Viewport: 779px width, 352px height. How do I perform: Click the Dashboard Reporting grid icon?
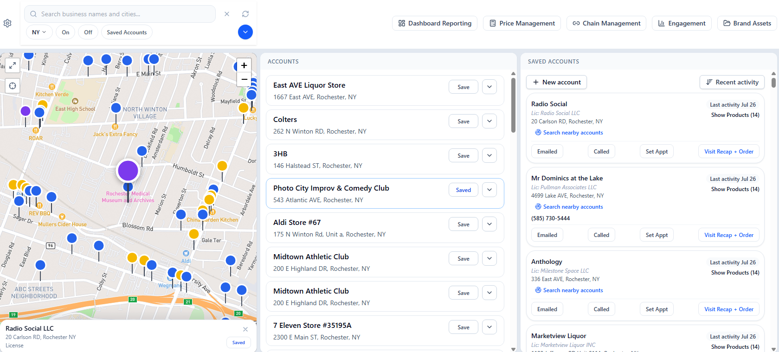402,23
